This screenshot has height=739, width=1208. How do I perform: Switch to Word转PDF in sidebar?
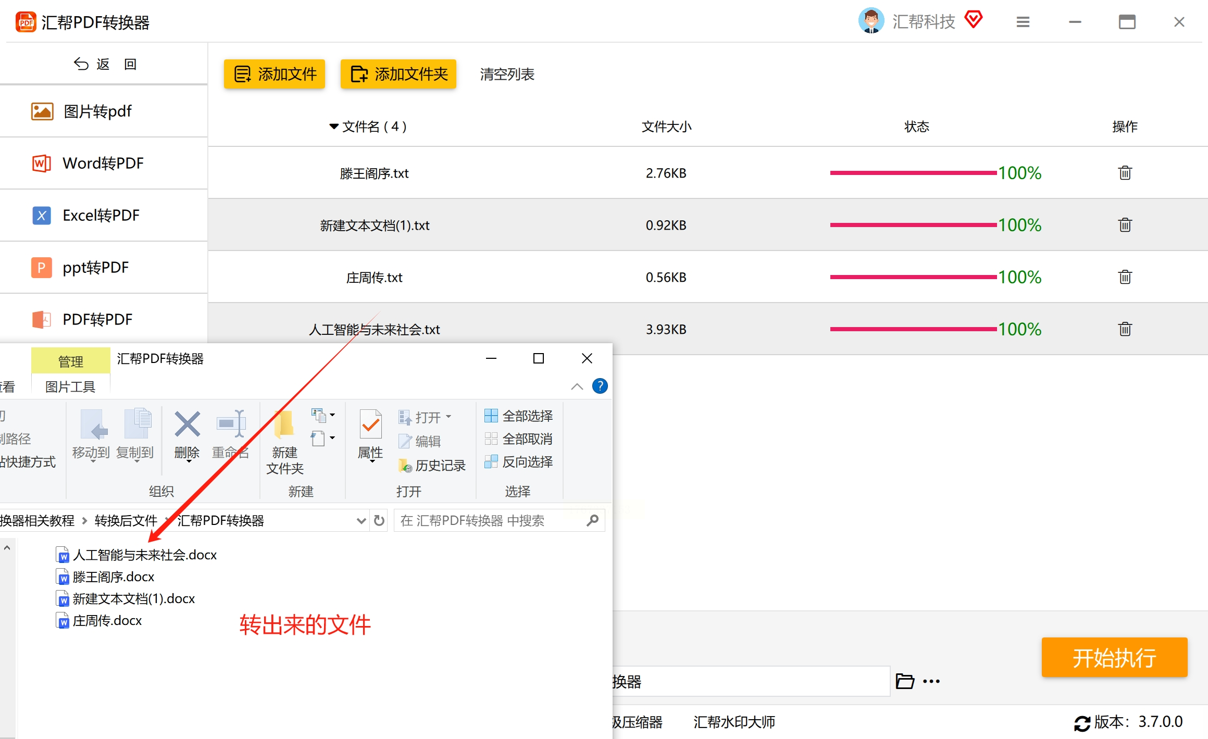click(x=103, y=163)
